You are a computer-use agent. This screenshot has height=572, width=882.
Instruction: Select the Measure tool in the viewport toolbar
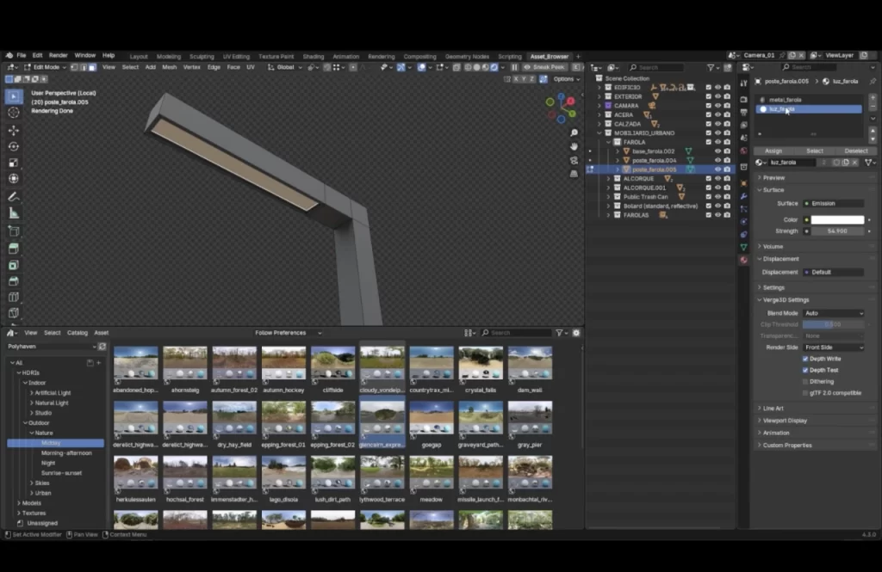point(11,212)
